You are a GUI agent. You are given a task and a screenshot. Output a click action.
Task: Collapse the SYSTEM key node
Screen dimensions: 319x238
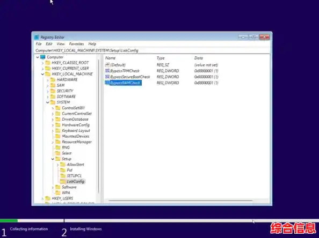click(48, 102)
